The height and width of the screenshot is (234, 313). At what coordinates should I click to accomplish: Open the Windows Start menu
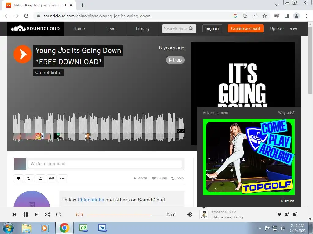(x=8, y=228)
